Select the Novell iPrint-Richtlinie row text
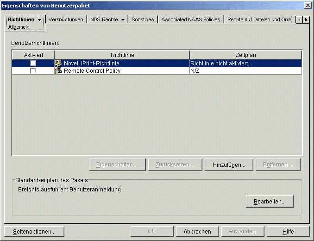314x241 pixels. [x=92, y=63]
